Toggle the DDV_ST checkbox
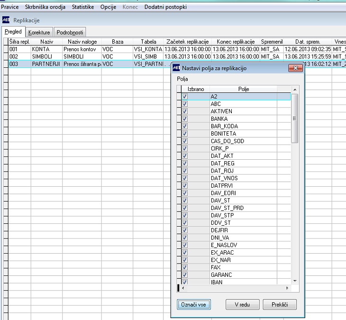 [x=185, y=223]
